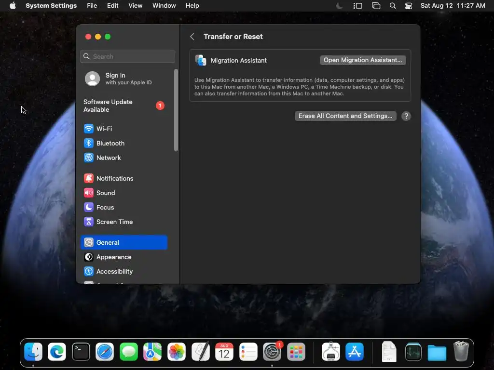Open App Store from the Dock
Image resolution: width=494 pixels, height=370 pixels.
point(355,351)
